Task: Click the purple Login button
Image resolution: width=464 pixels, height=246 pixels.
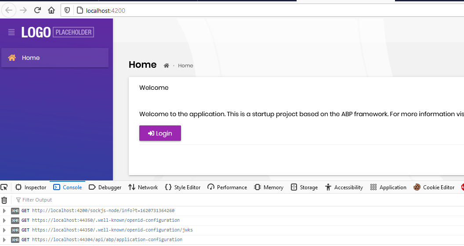Action: [x=160, y=133]
